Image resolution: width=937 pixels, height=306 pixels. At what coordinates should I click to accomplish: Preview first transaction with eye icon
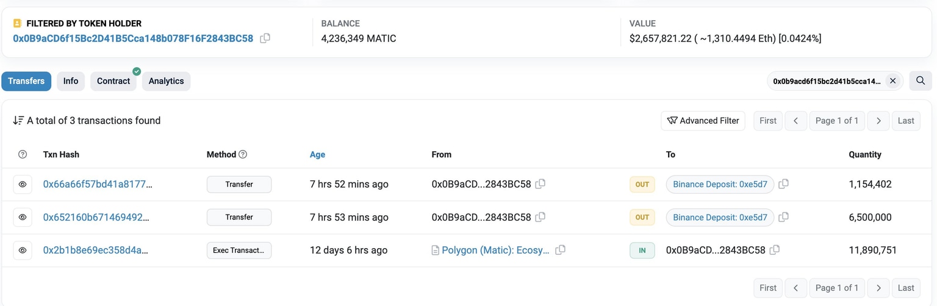point(23,184)
